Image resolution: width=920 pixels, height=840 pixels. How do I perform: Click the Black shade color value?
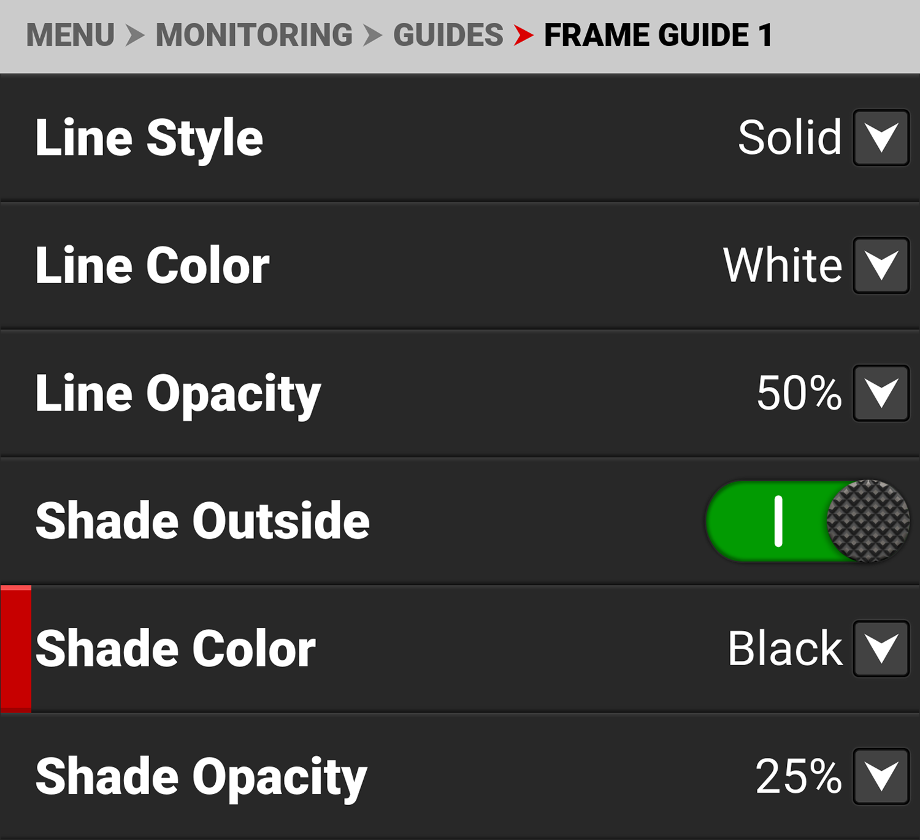coord(785,649)
